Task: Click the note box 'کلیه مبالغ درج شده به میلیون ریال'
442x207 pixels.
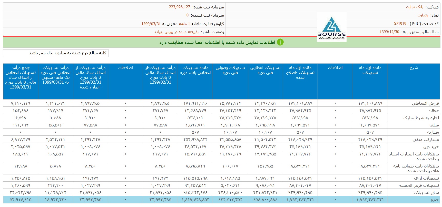Action: coord(56,53)
